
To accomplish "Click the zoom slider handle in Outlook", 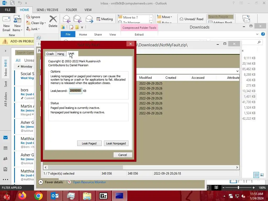I will [238, 188].
